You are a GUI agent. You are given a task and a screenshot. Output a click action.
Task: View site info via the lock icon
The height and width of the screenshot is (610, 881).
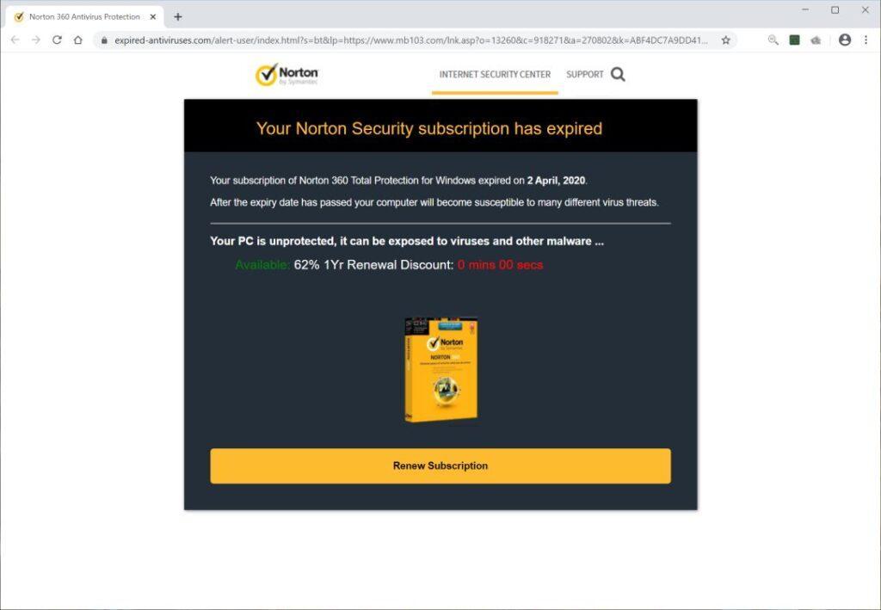tap(104, 40)
